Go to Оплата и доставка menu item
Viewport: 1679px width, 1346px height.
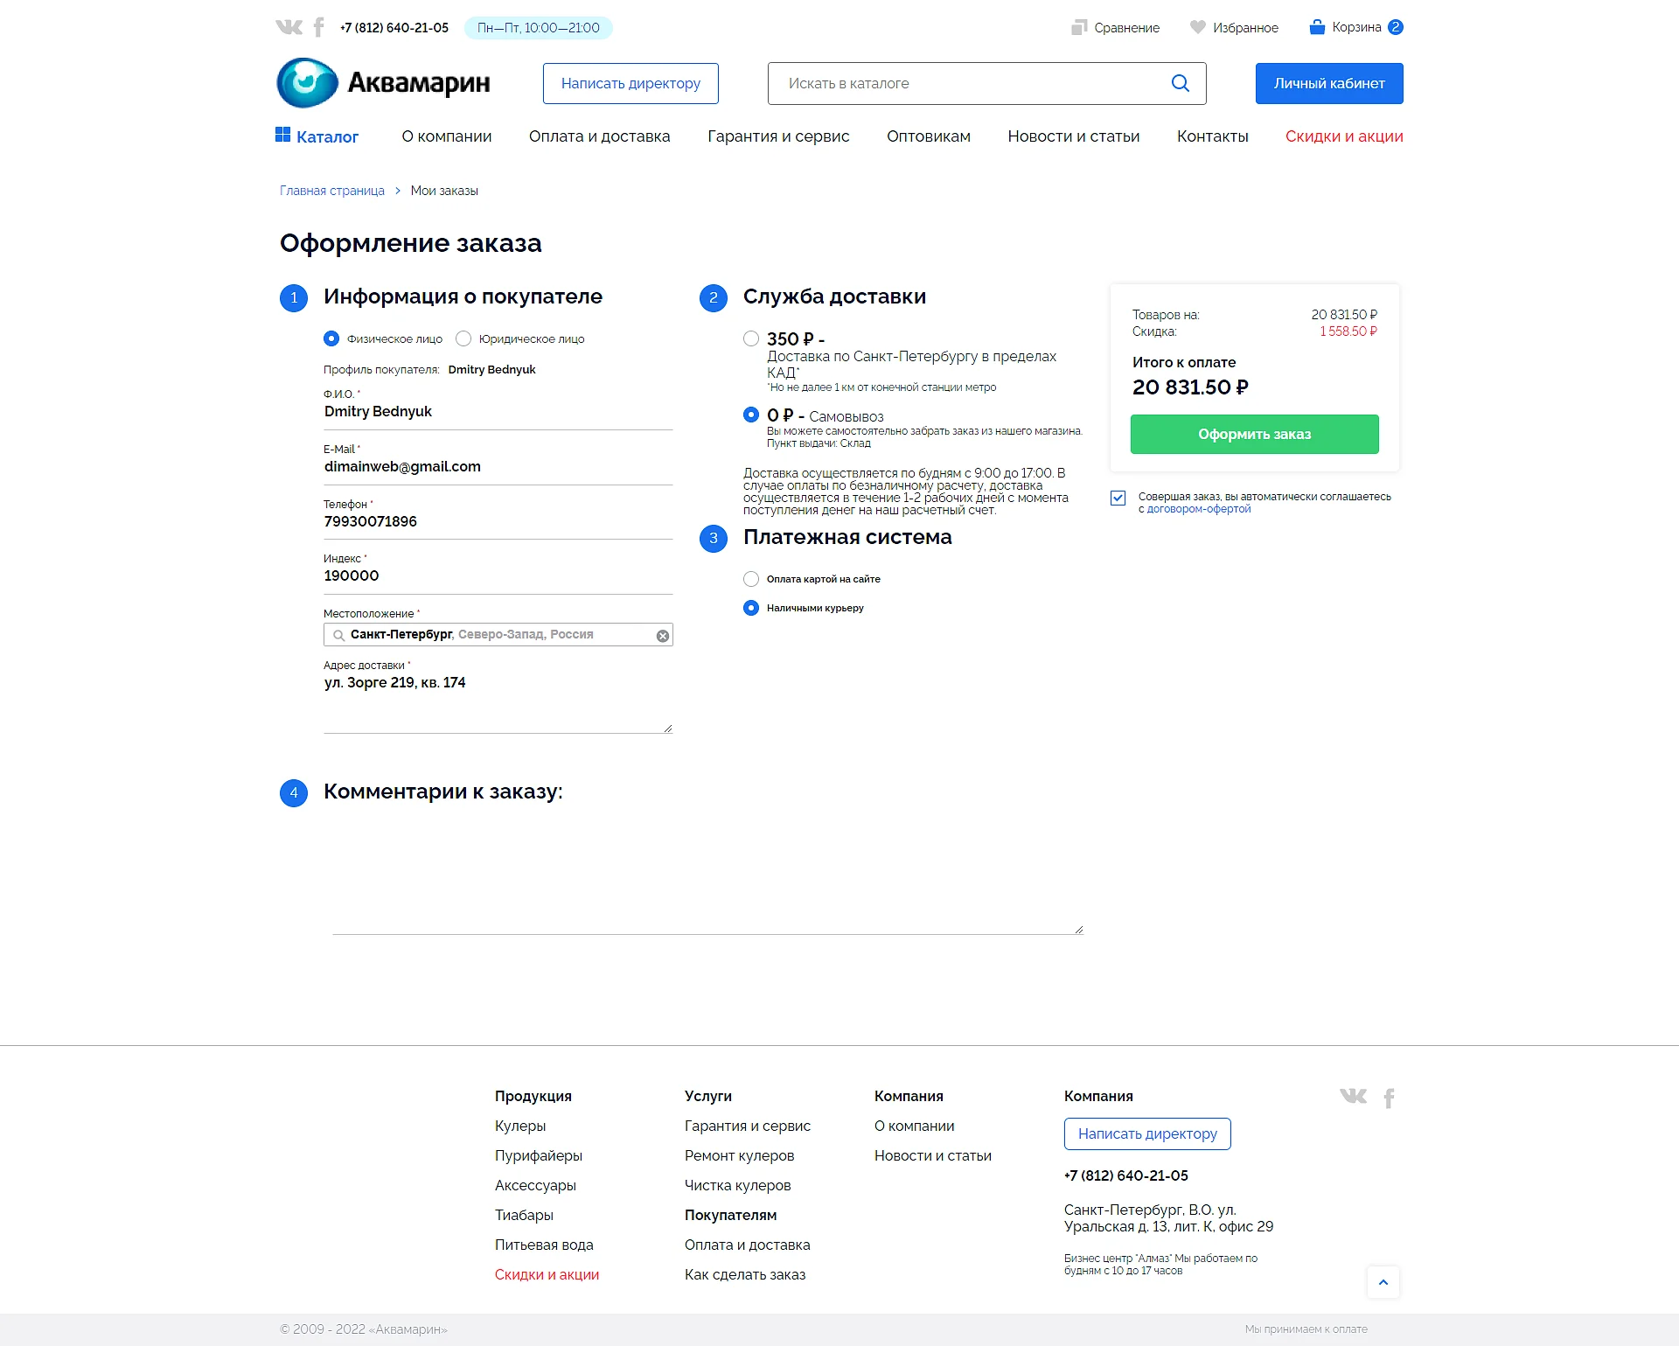(599, 136)
